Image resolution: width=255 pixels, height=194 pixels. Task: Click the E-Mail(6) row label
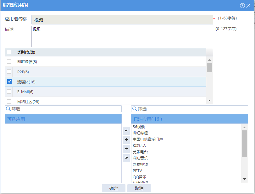tap(25, 92)
